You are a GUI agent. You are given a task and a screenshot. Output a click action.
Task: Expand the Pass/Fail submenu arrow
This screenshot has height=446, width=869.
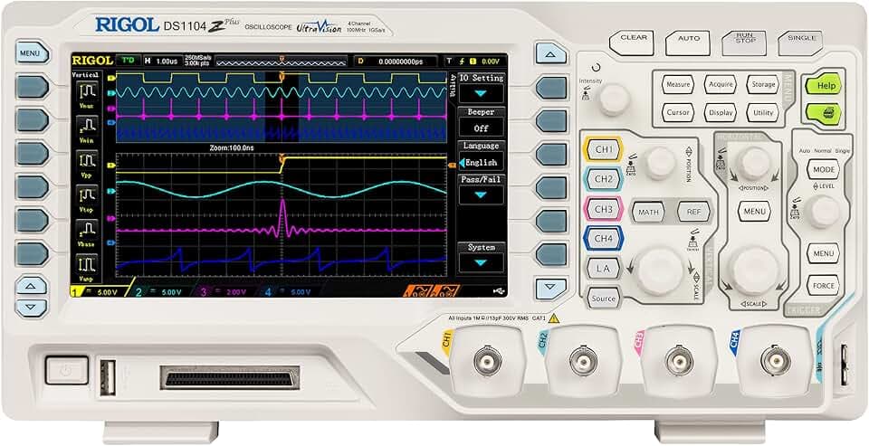[x=481, y=195]
